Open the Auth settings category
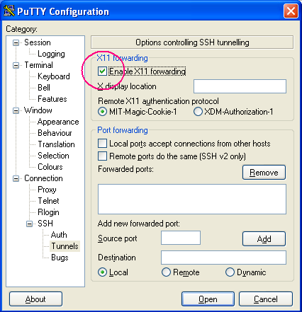 59,235
